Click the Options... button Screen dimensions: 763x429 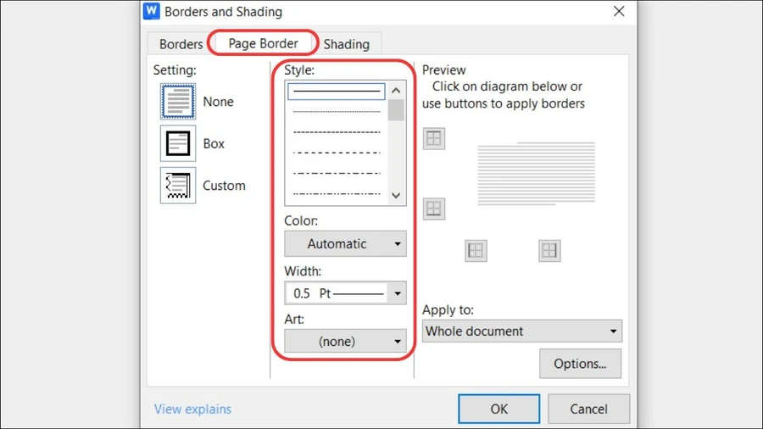(580, 364)
